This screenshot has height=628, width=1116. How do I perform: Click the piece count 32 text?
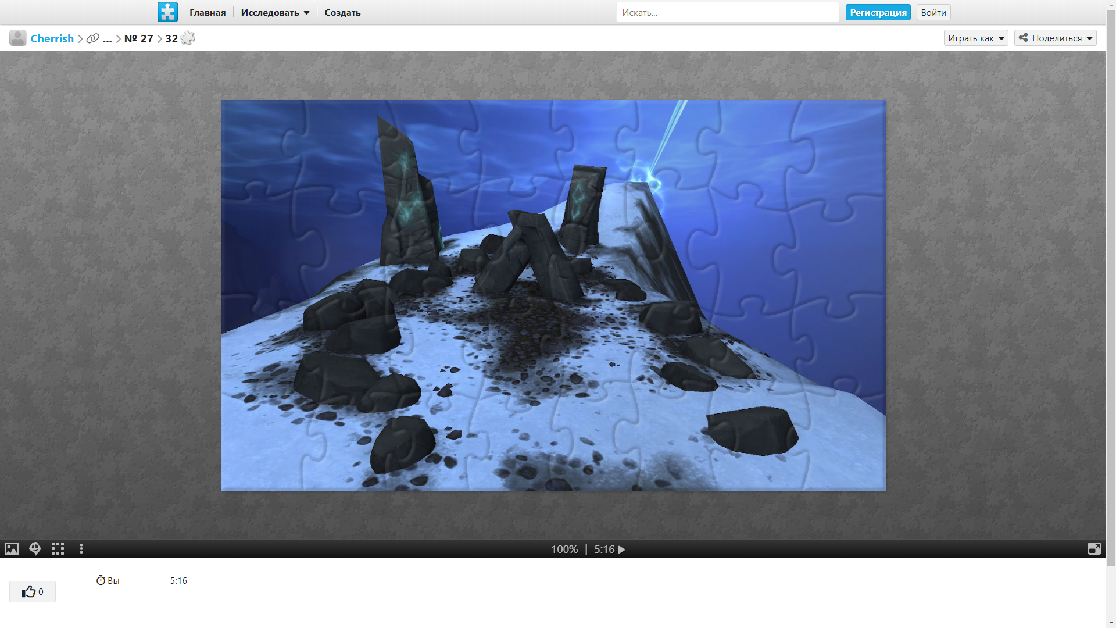click(x=171, y=38)
